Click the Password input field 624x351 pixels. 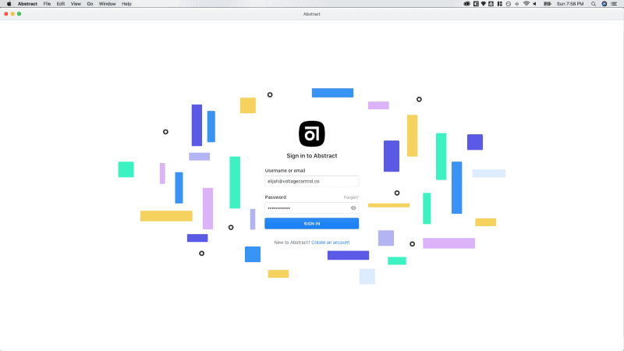tap(311, 207)
